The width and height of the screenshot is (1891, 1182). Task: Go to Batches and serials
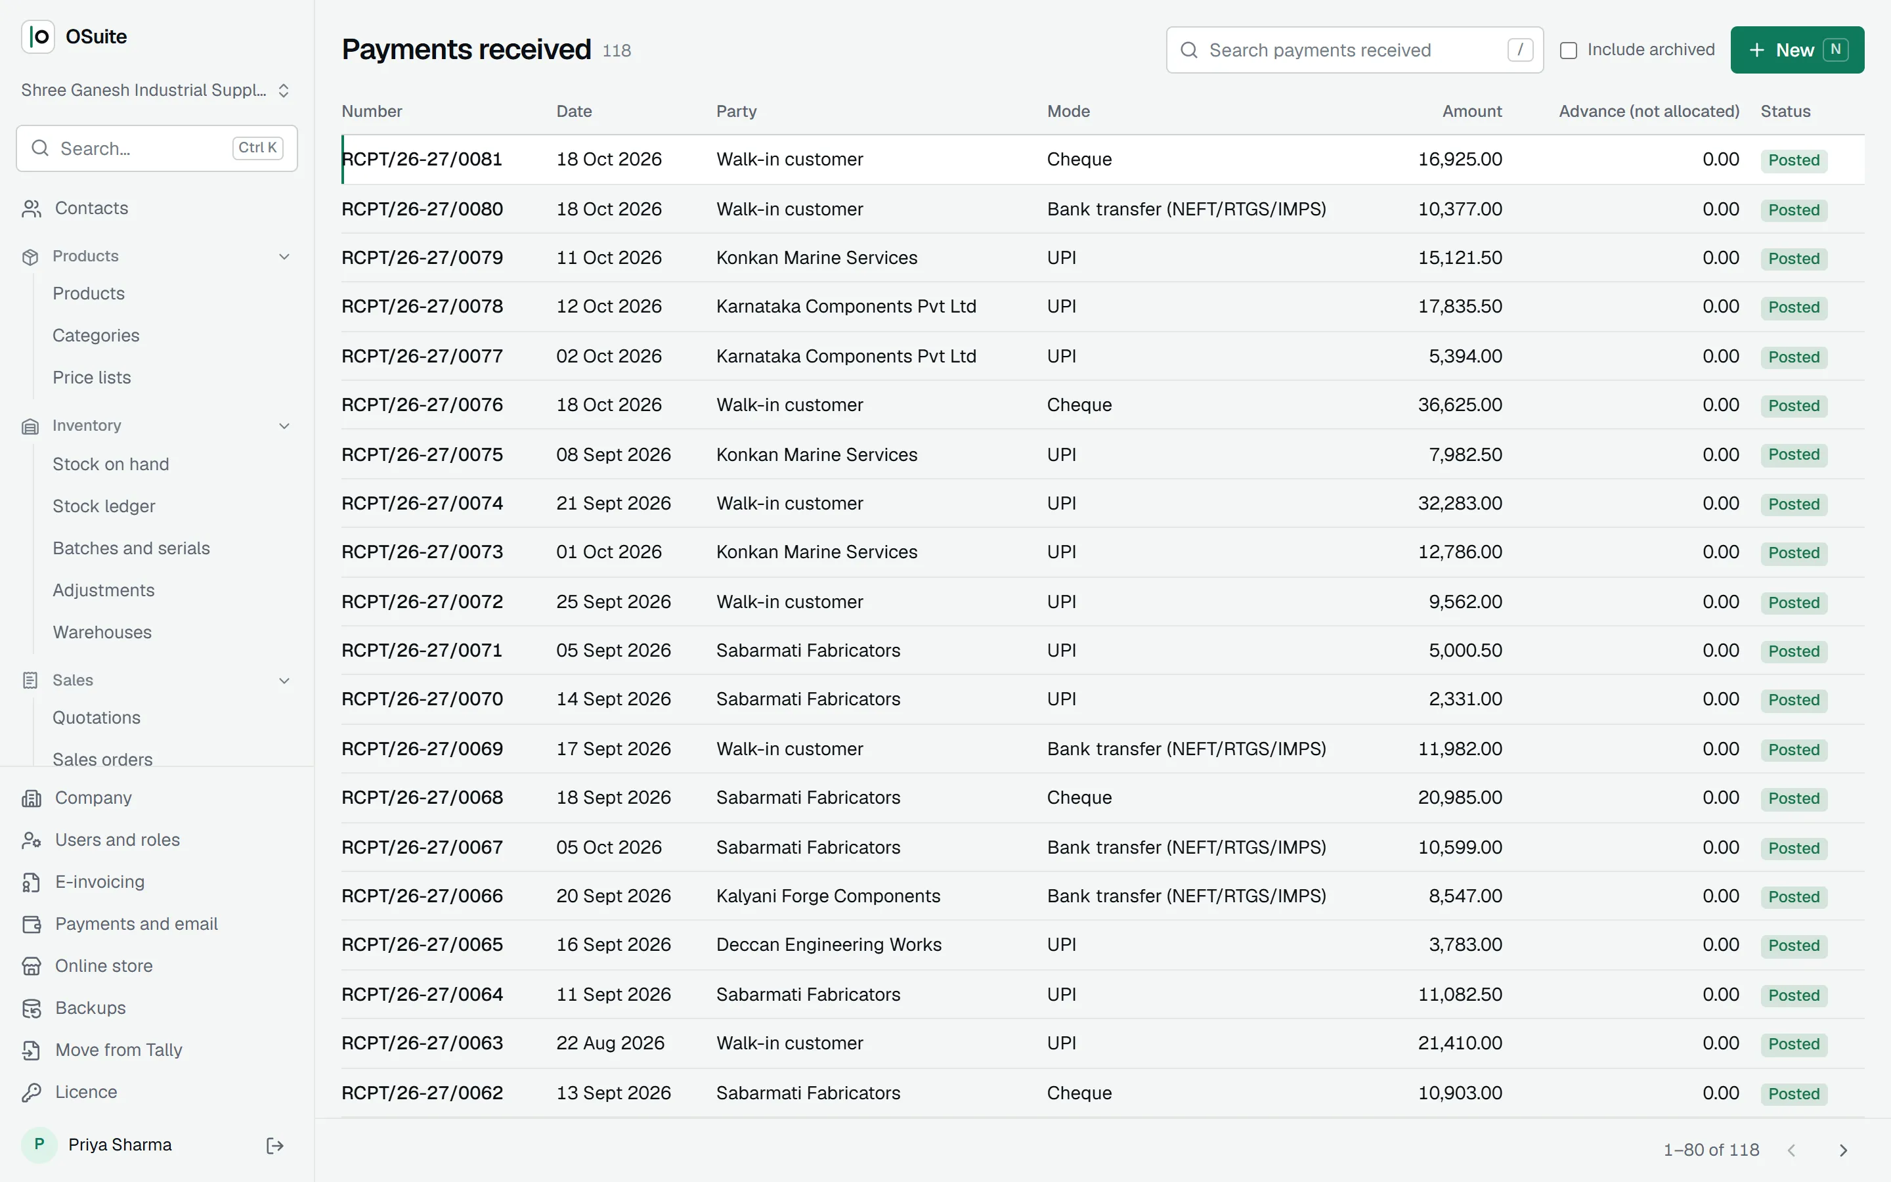coord(131,548)
